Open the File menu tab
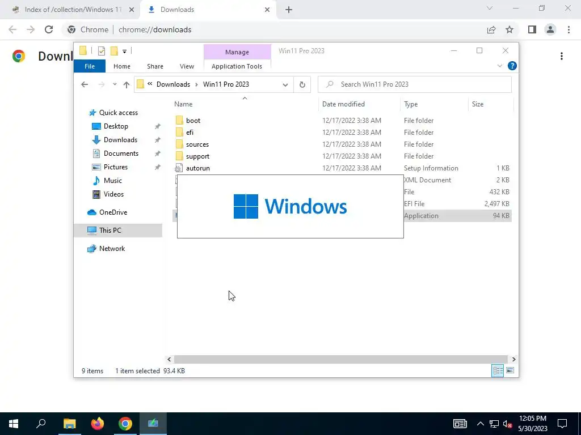Image resolution: width=581 pixels, height=435 pixels. [x=90, y=66]
